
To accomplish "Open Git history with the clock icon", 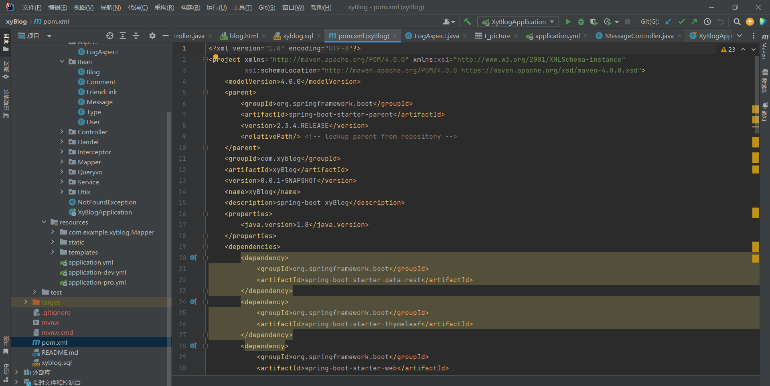I will (x=707, y=22).
